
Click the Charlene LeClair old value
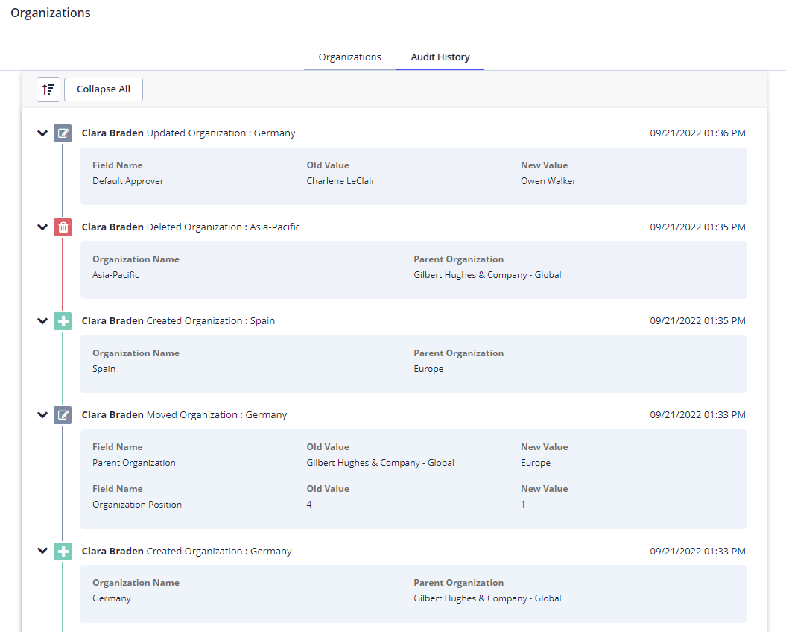pyautogui.click(x=341, y=181)
